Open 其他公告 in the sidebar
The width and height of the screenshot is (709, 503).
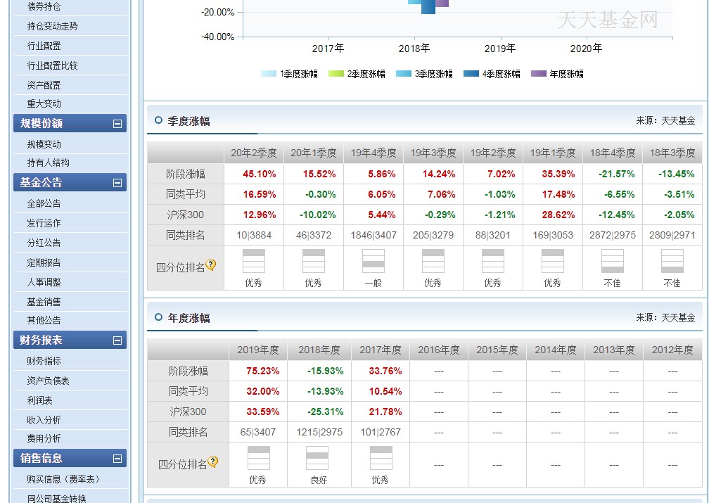tap(44, 320)
